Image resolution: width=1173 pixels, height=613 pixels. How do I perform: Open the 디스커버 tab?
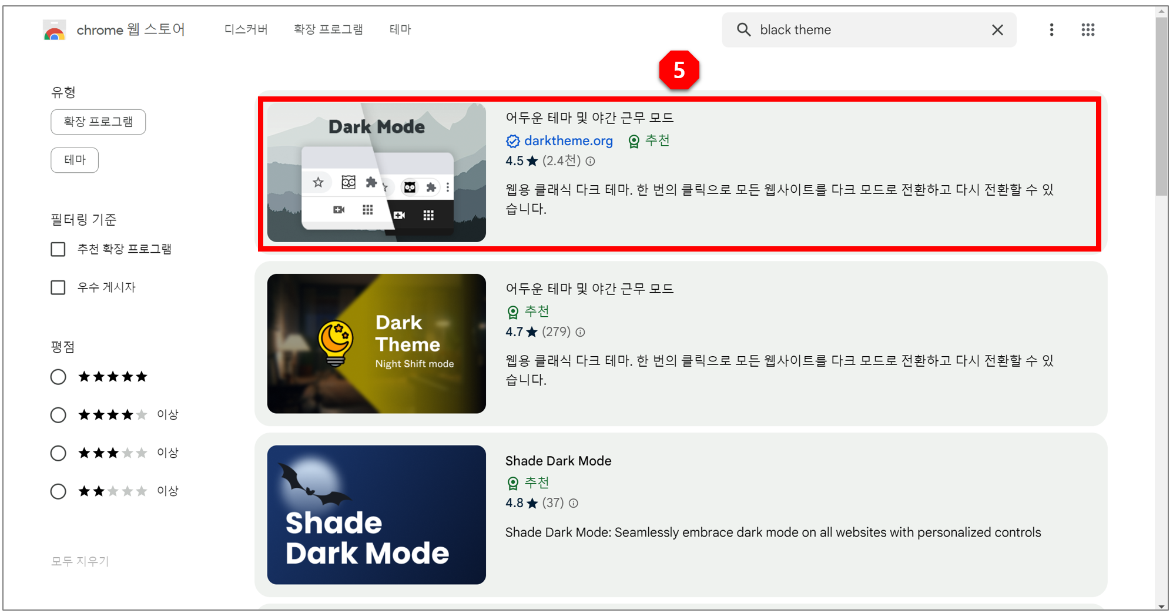(x=246, y=29)
